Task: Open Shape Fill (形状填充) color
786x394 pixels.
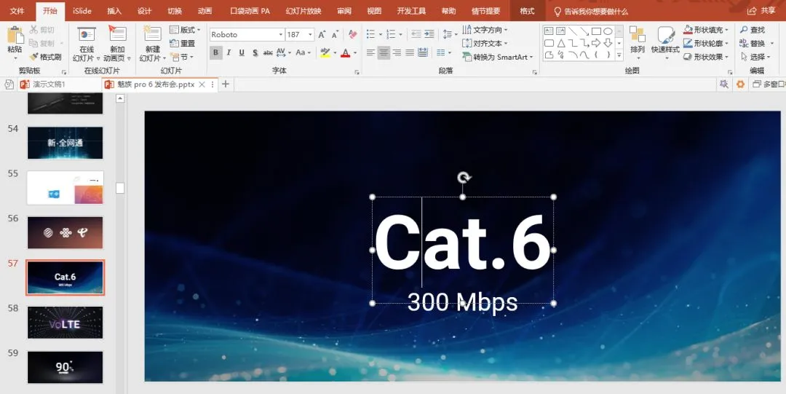Action: 707,30
